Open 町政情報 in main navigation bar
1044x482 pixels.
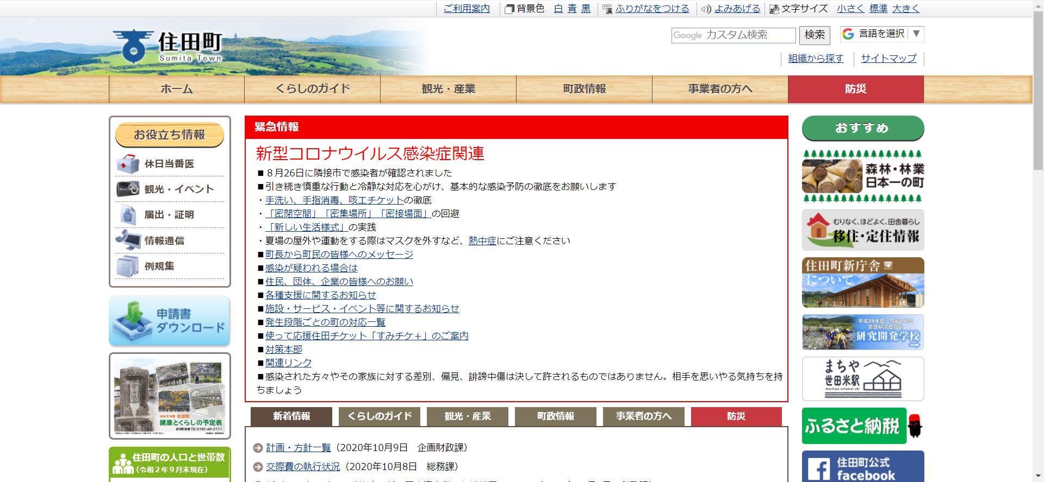[x=585, y=89]
